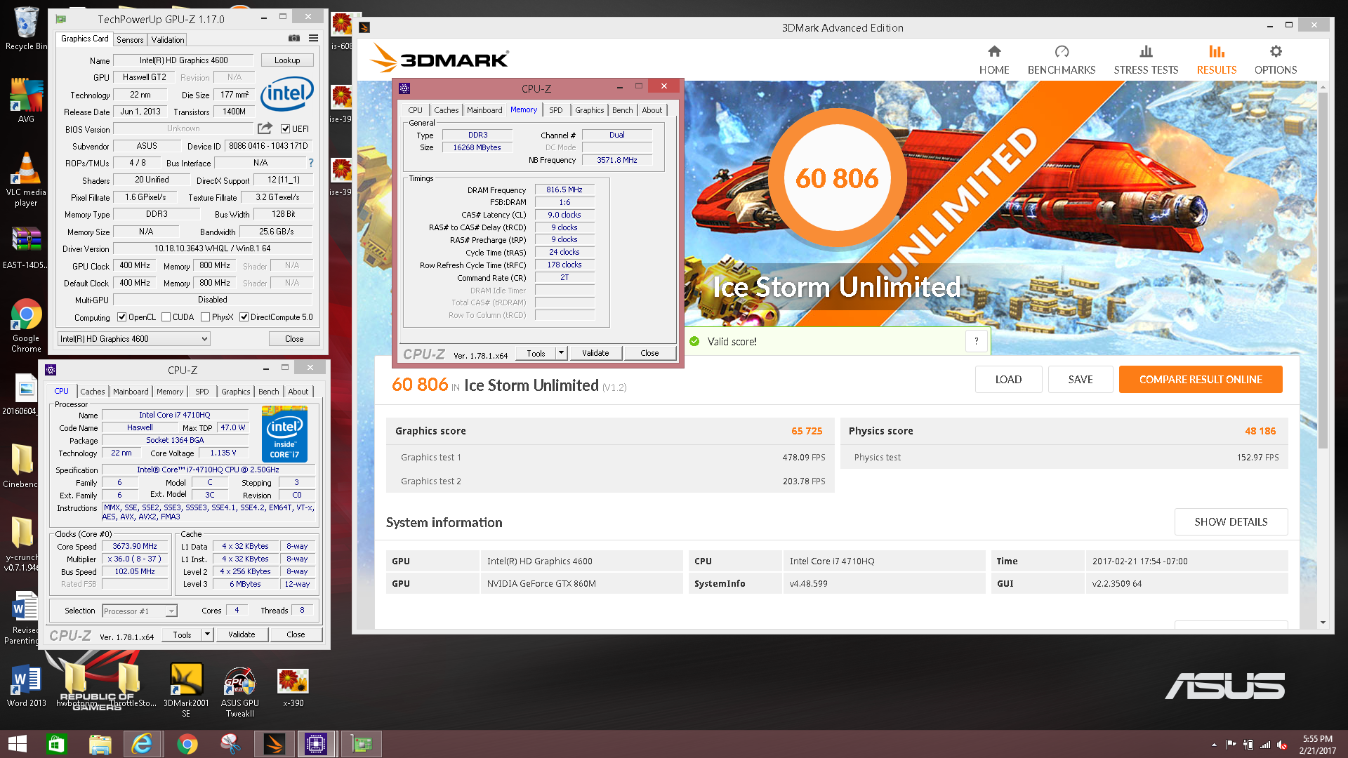Image resolution: width=1348 pixels, height=758 pixels.
Task: Open Graphics tab in lower CPU-Z window
Action: pyautogui.click(x=235, y=392)
